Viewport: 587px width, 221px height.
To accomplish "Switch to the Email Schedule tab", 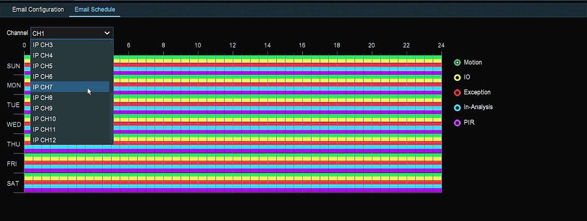I will point(94,9).
